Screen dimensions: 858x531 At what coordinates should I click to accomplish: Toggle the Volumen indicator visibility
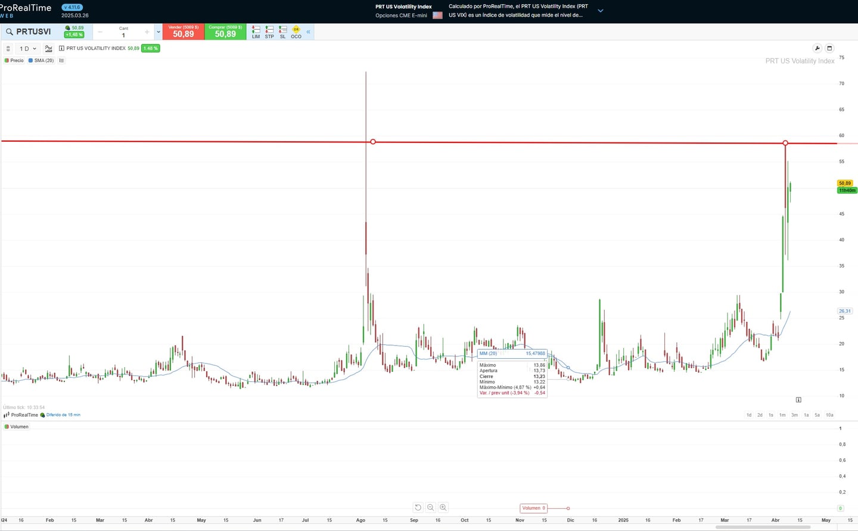pyautogui.click(x=15, y=427)
